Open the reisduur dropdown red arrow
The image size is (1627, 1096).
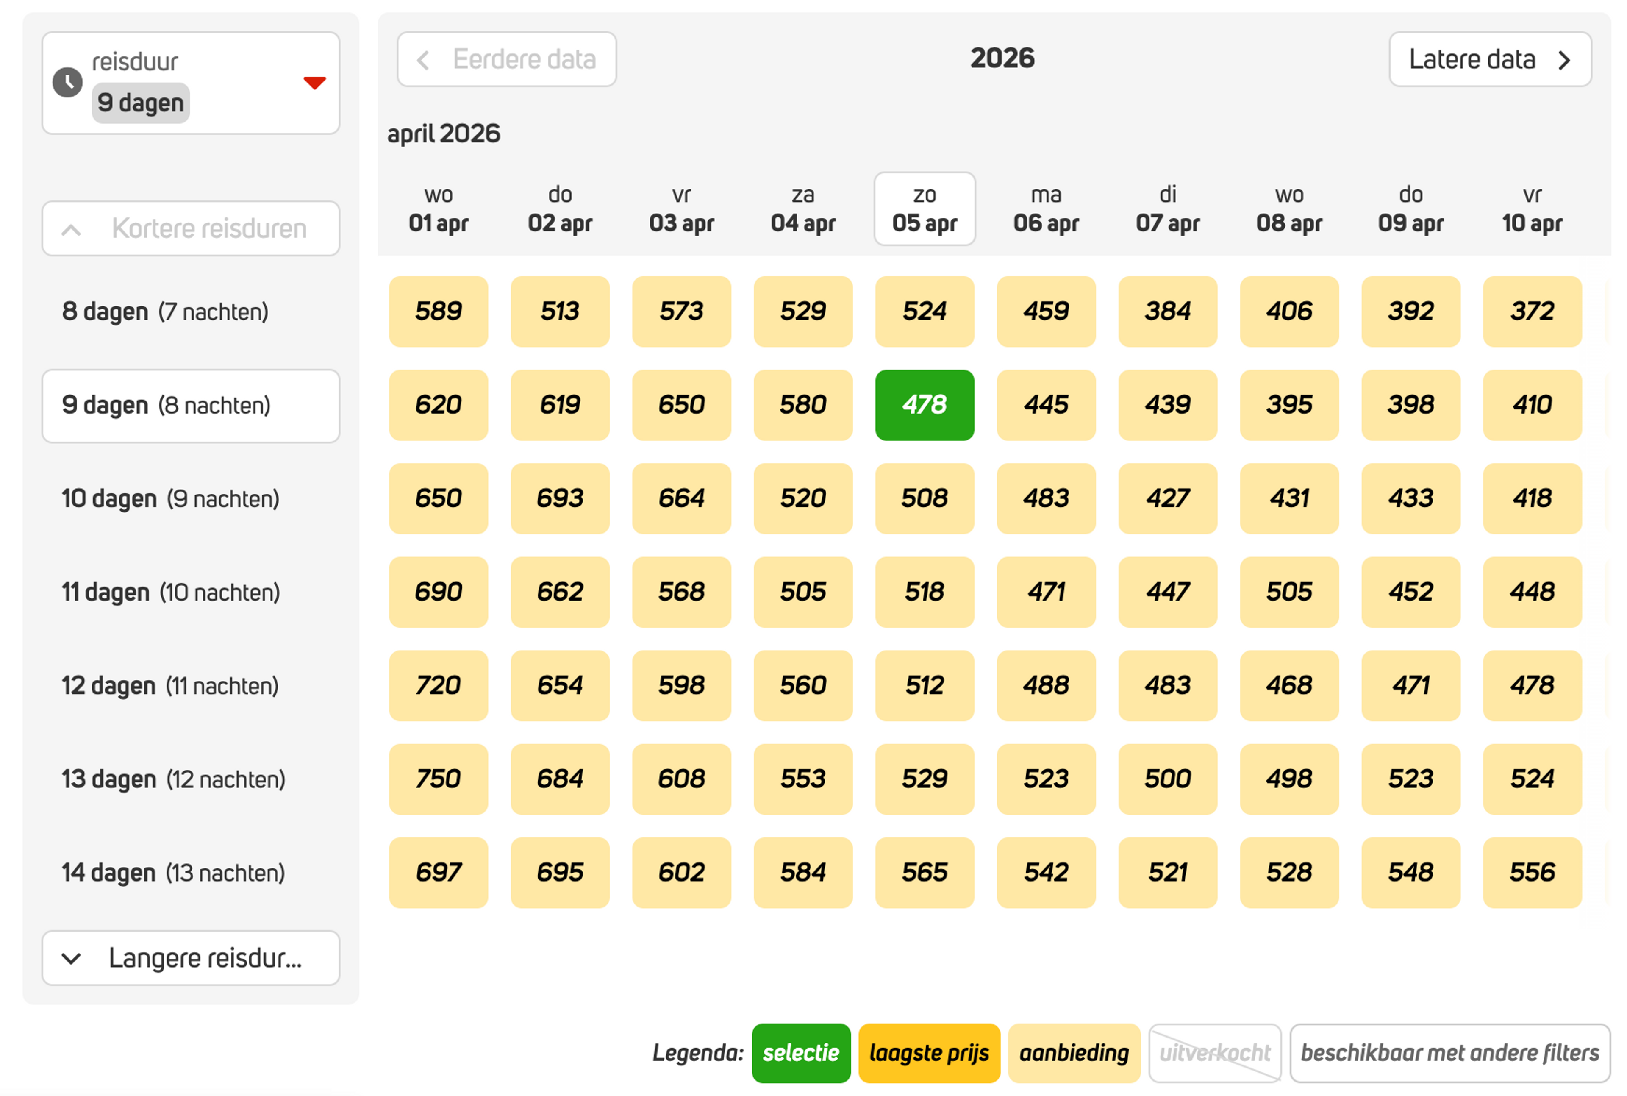314,83
